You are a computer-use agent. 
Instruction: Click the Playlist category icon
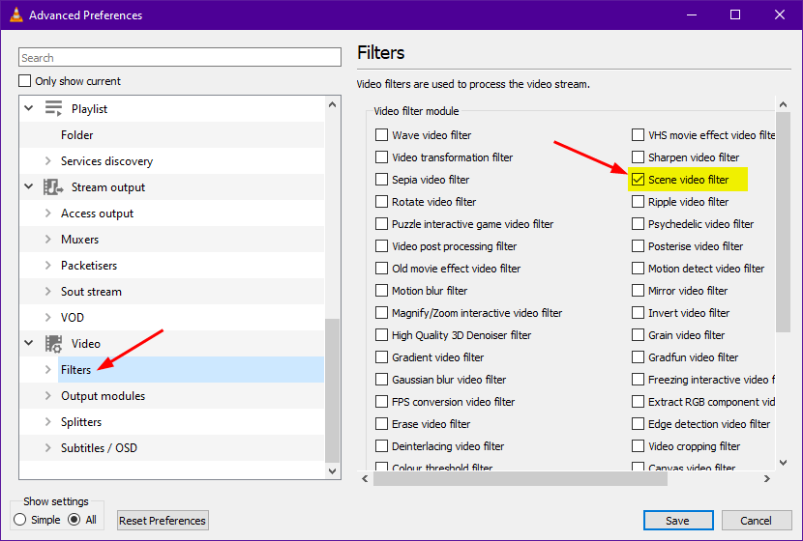click(53, 109)
